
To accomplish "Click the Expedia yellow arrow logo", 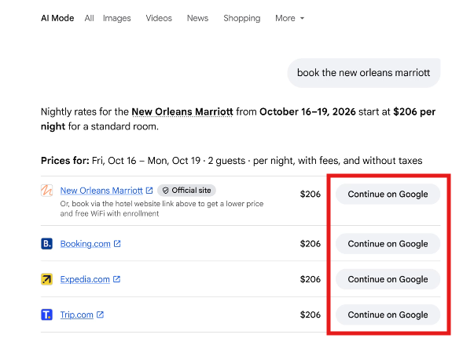I will tap(47, 279).
